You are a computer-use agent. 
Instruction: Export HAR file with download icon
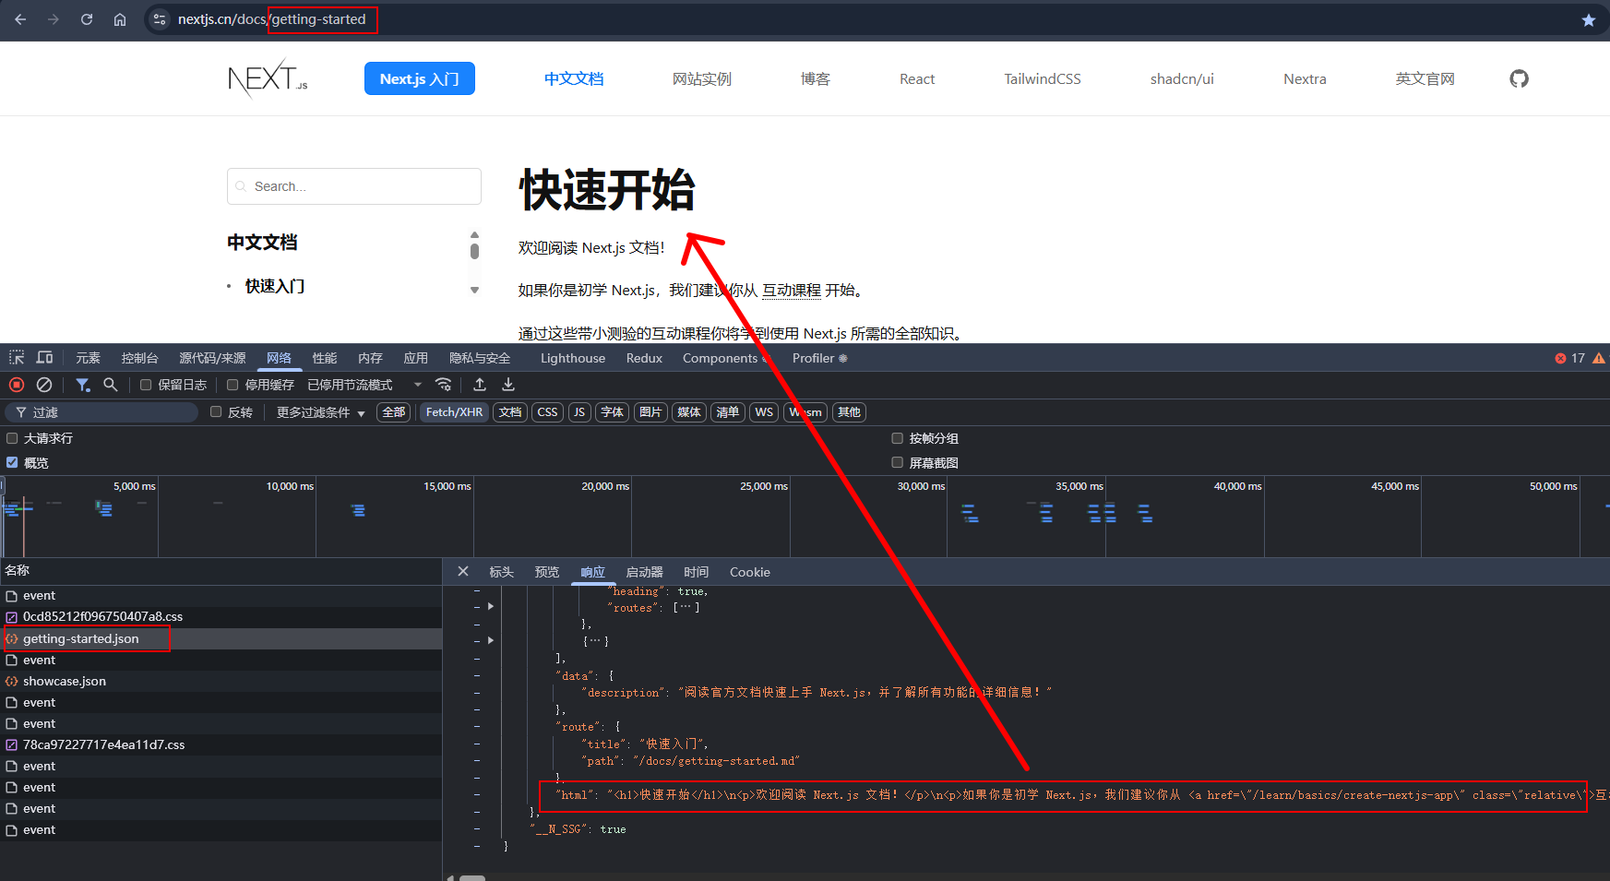point(508,385)
